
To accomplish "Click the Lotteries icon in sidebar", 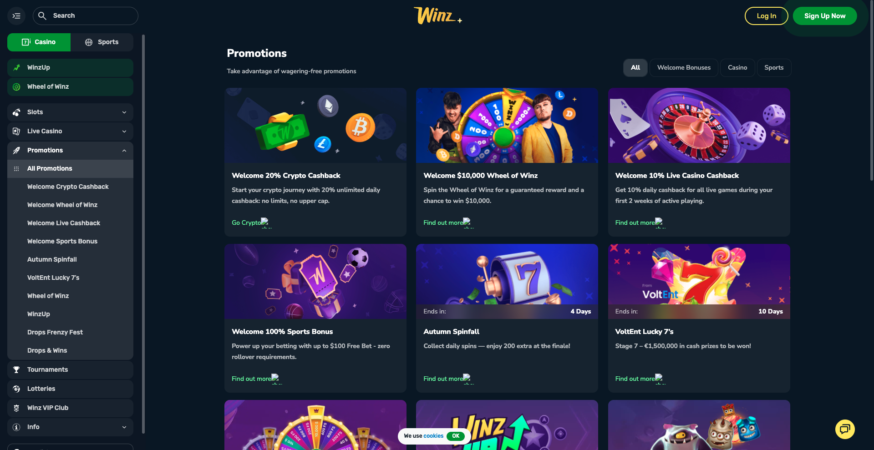I will click(16, 389).
